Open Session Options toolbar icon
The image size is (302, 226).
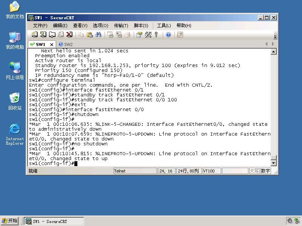139,35
